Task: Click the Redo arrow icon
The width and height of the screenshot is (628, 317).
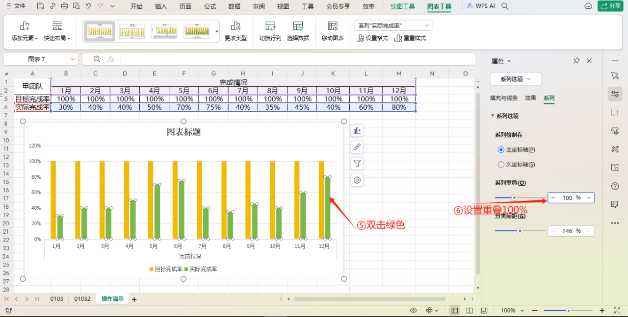Action: pos(101,6)
